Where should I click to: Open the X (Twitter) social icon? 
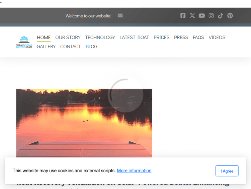192,16
